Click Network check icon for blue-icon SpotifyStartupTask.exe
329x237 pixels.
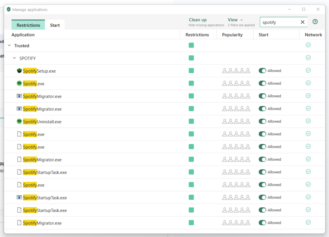(308, 197)
